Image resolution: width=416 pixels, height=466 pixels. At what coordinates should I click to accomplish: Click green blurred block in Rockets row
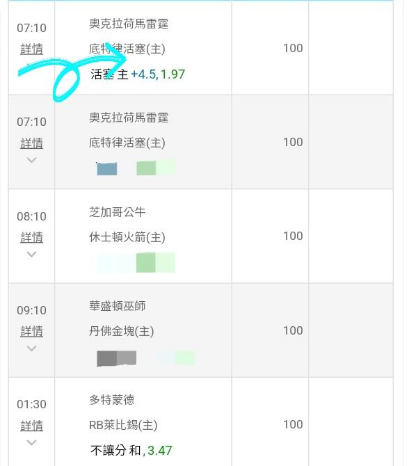145,262
